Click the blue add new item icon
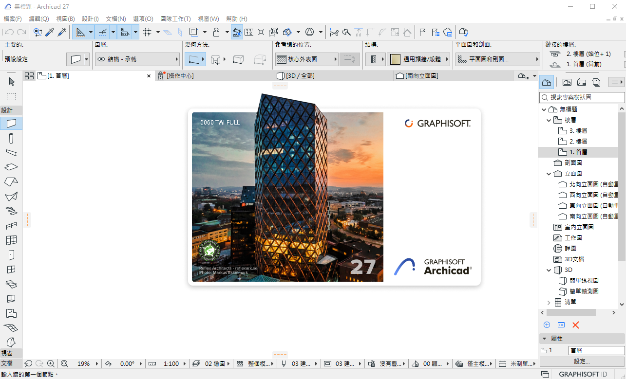 547,325
